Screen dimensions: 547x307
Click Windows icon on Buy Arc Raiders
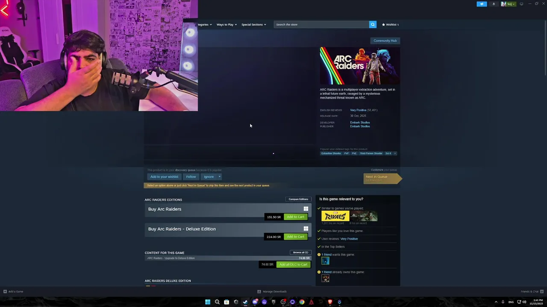tap(306, 209)
